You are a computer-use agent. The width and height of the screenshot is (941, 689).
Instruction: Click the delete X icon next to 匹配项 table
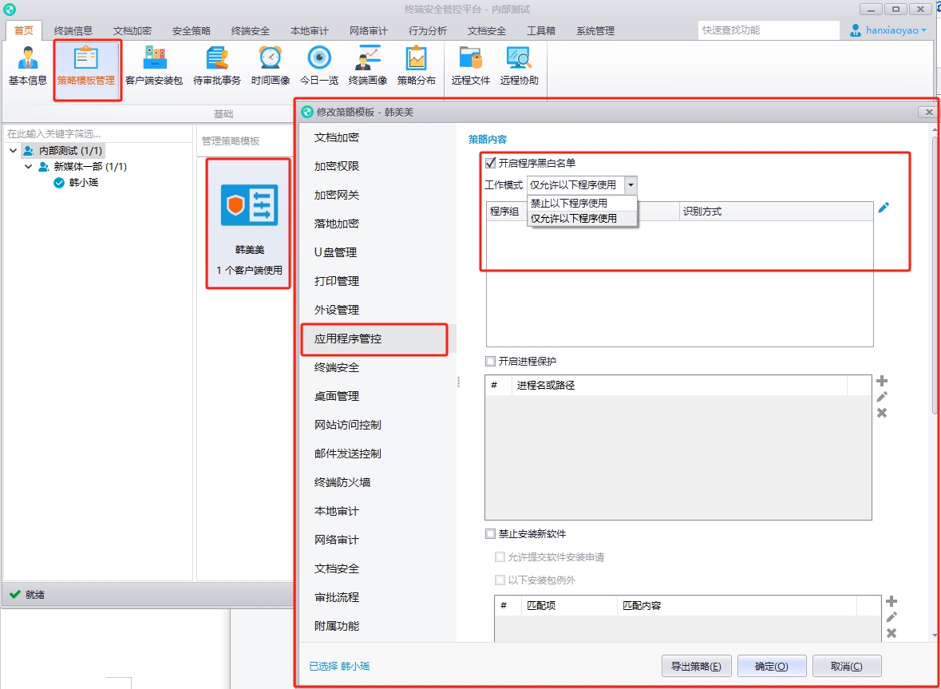tap(892, 632)
